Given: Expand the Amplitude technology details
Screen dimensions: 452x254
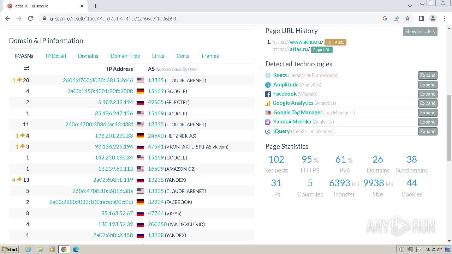Looking at the screenshot, I should (x=428, y=85).
